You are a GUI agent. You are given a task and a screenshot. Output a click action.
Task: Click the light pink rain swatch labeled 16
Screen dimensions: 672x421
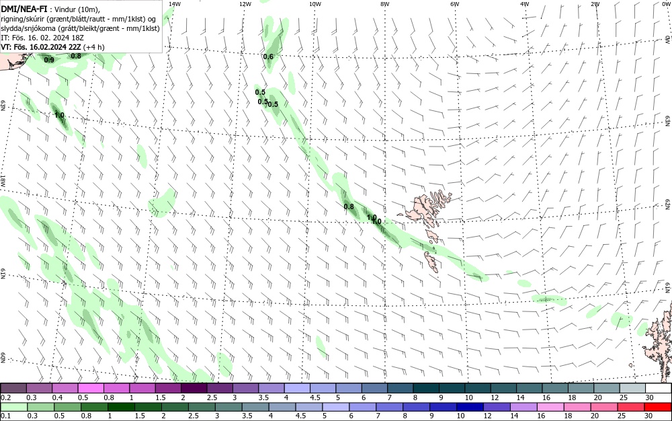tap(550, 407)
